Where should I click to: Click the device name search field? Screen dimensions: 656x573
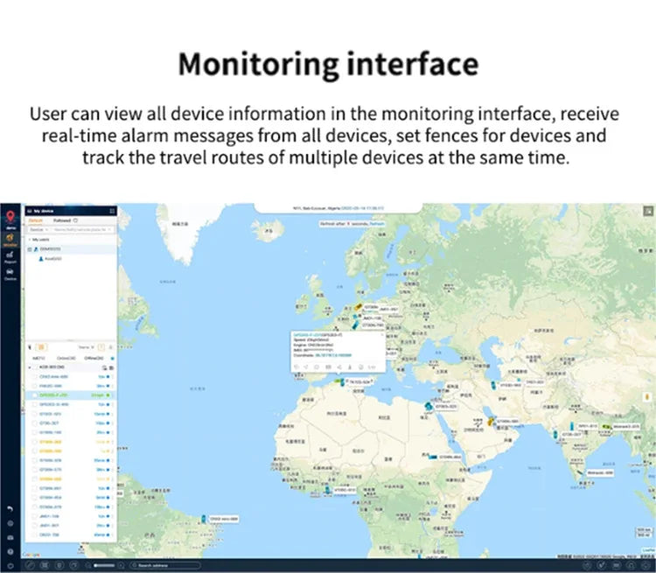tap(82, 230)
